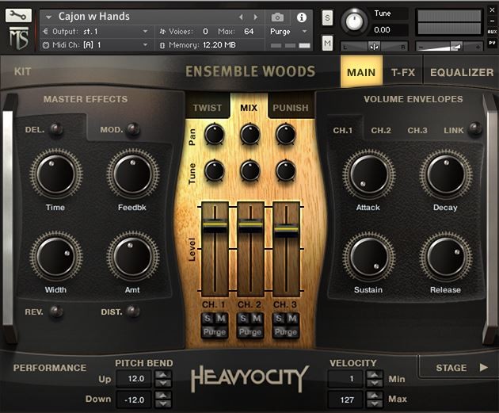Click Purge under CH. 1
Image resolution: width=499 pixels, height=413 pixels.
[215, 332]
